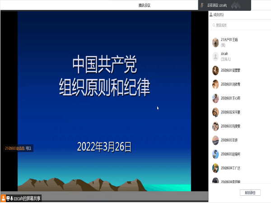Image resolution: width=271 pixels, height=203 pixels.
Task: Click the members icon beside 成员(65)
Action: click(211, 15)
